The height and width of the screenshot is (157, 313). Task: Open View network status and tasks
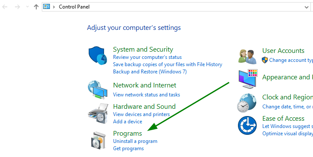tap(147, 94)
